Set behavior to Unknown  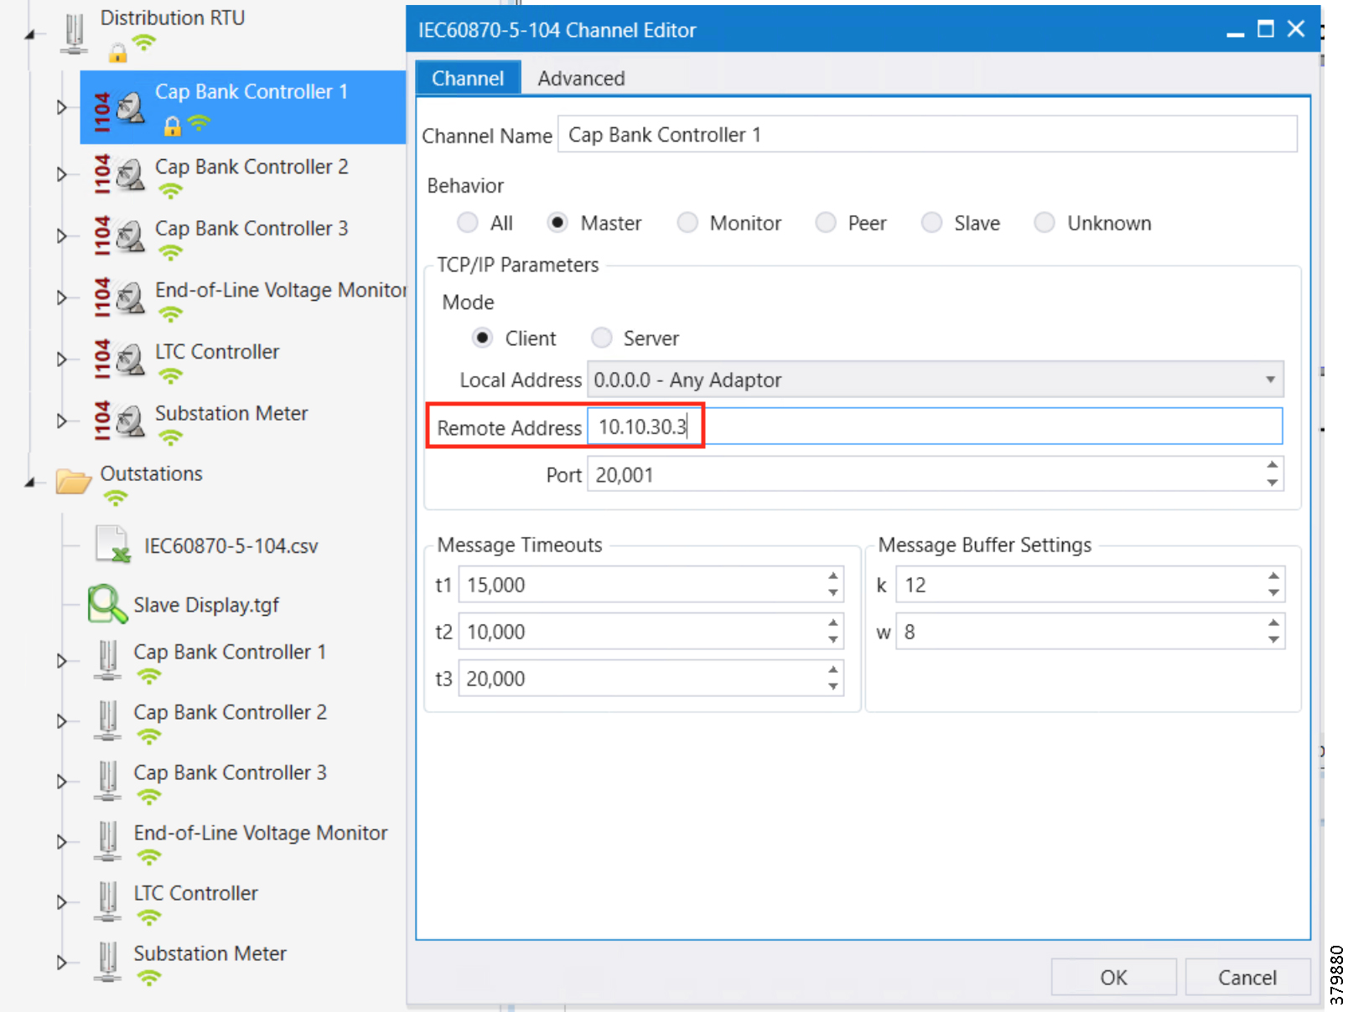coord(1045,223)
